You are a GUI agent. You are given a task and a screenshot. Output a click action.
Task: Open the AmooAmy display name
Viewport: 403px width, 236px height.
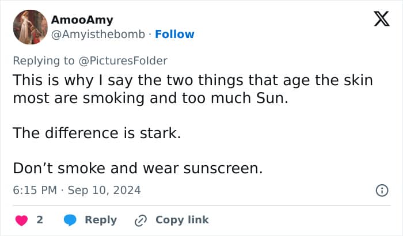coord(82,20)
